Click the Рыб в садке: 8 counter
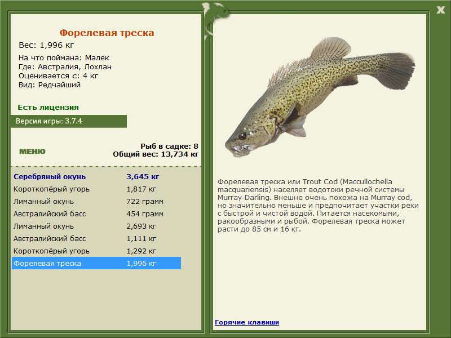This screenshot has height=338, width=451. click(170, 146)
